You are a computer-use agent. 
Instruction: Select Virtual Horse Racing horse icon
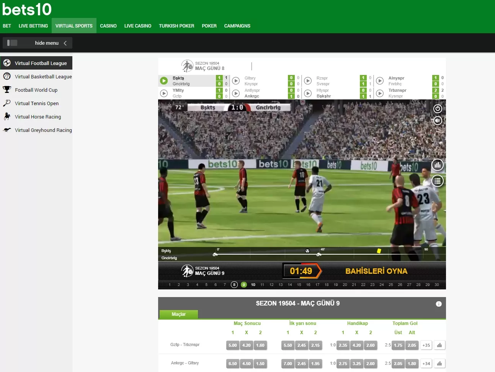coord(7,116)
